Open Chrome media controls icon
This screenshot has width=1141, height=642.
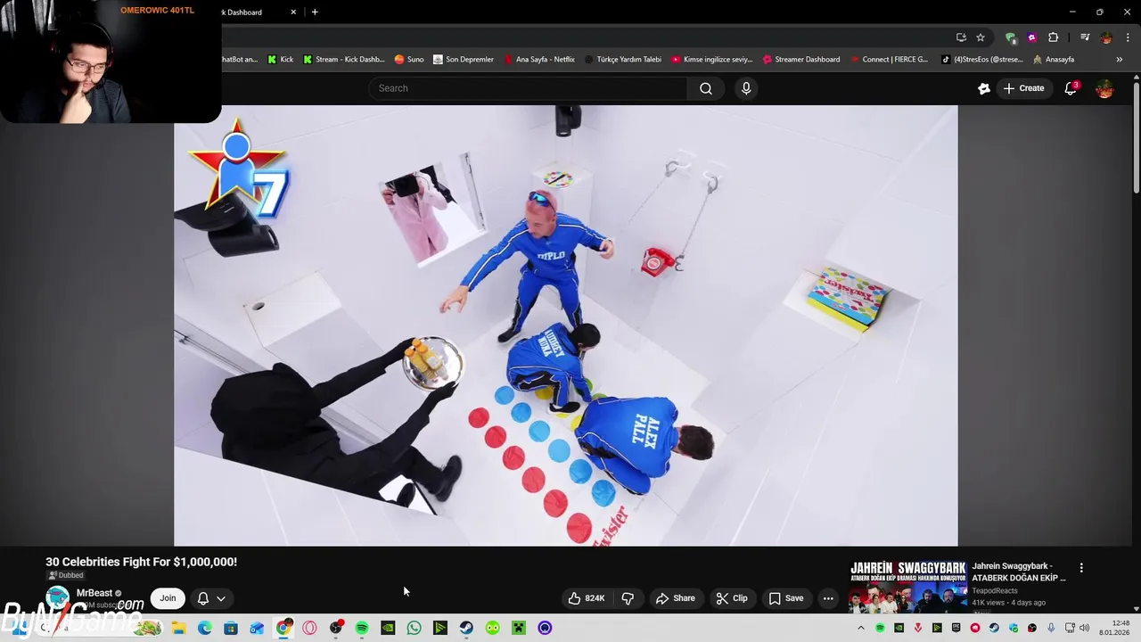point(1085,37)
